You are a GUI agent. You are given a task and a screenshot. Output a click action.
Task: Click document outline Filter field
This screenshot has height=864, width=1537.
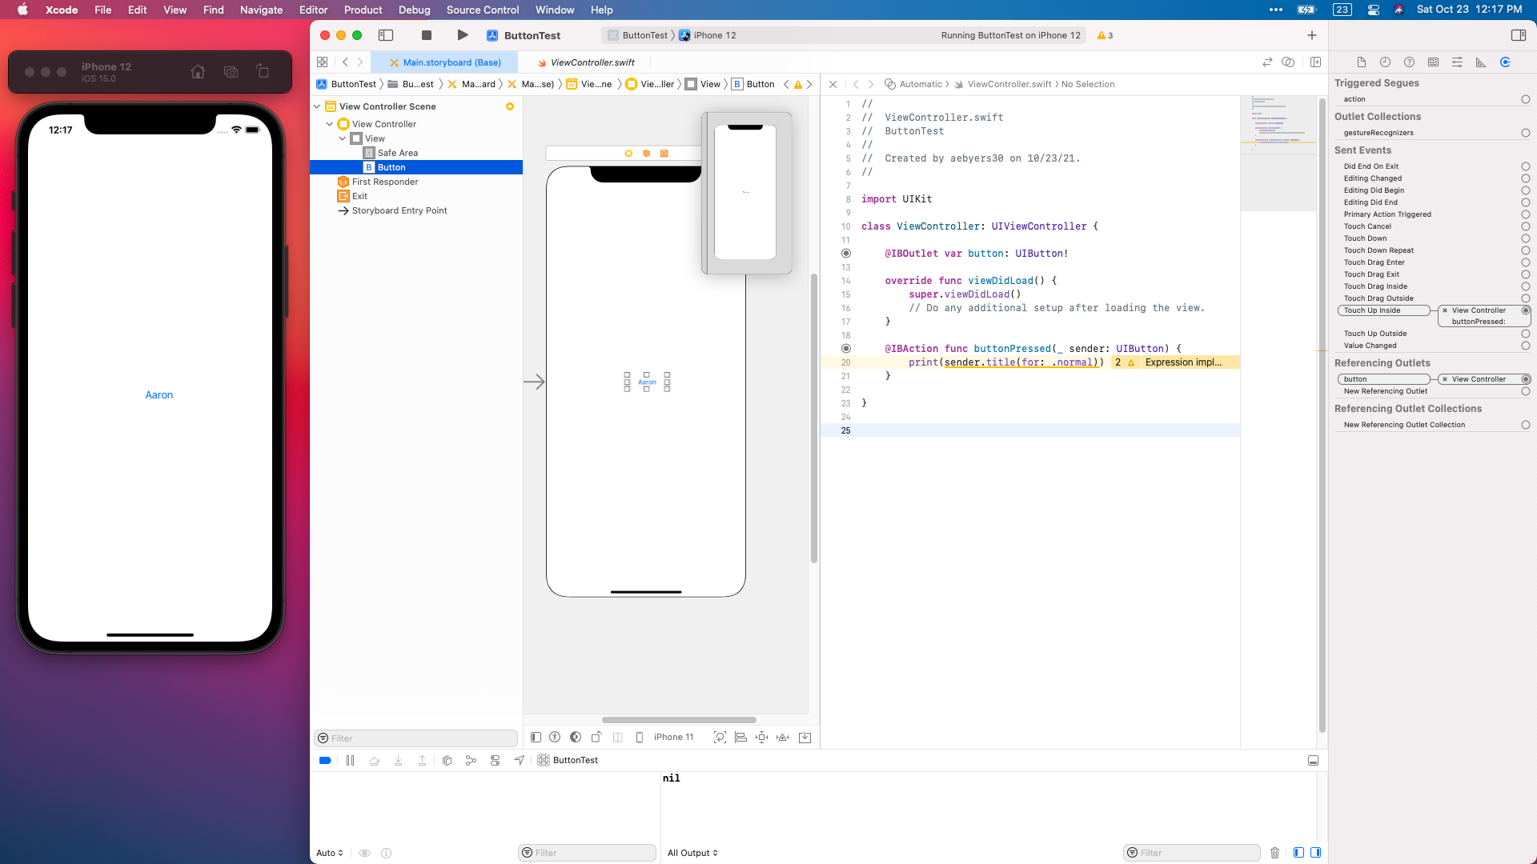point(416,738)
